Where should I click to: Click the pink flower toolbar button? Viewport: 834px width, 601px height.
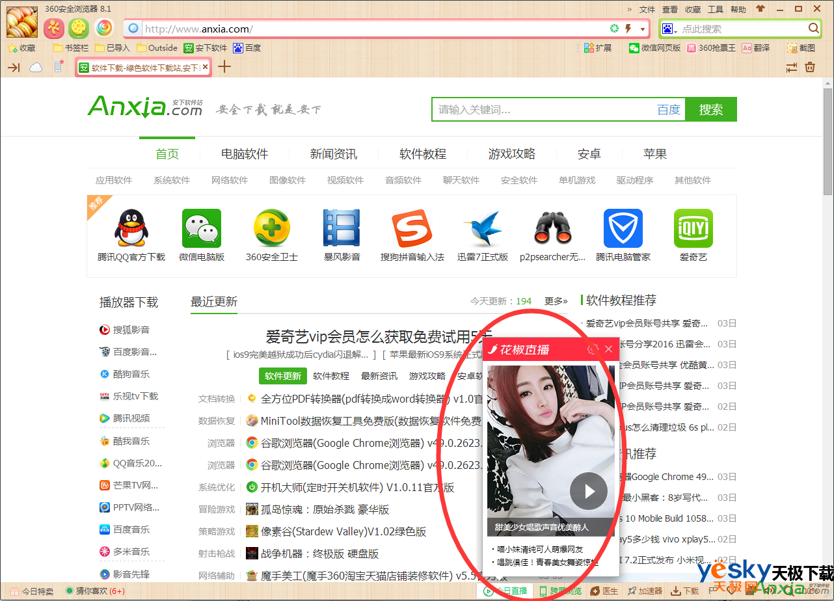(x=54, y=28)
